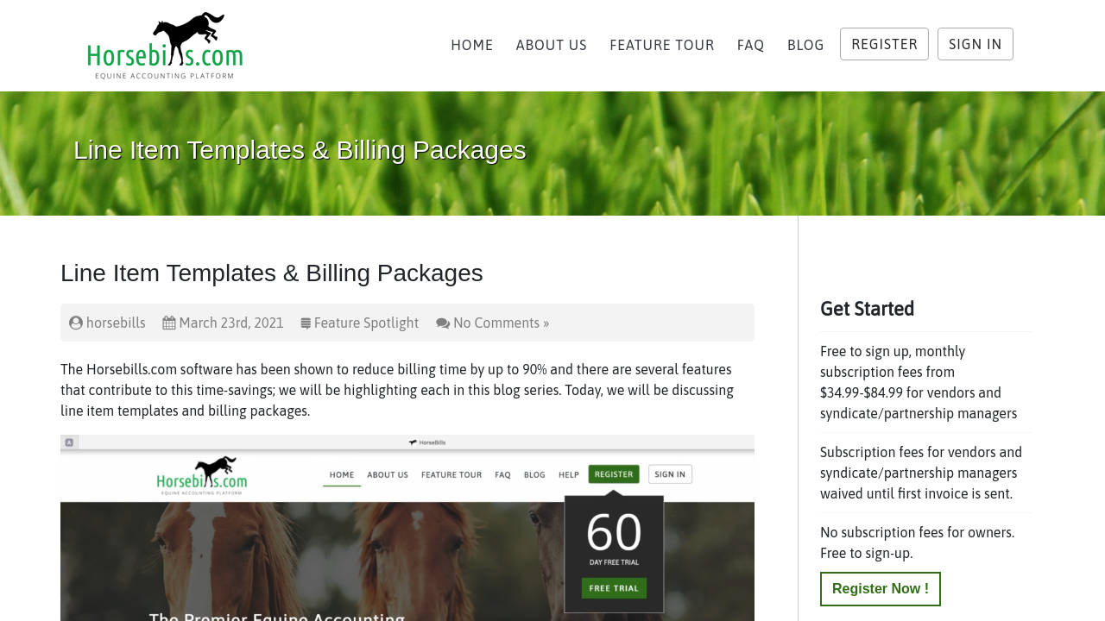The image size is (1105, 621).
Task: Open the FAQ navigation link
Action: 751,45
